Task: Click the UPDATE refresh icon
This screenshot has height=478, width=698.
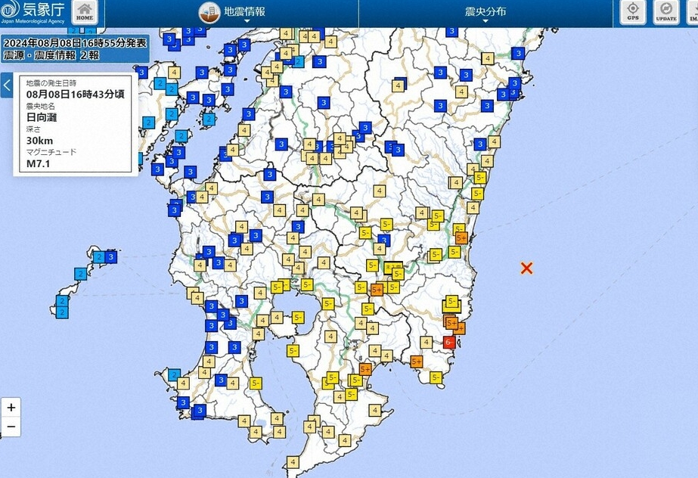Action: [x=666, y=12]
